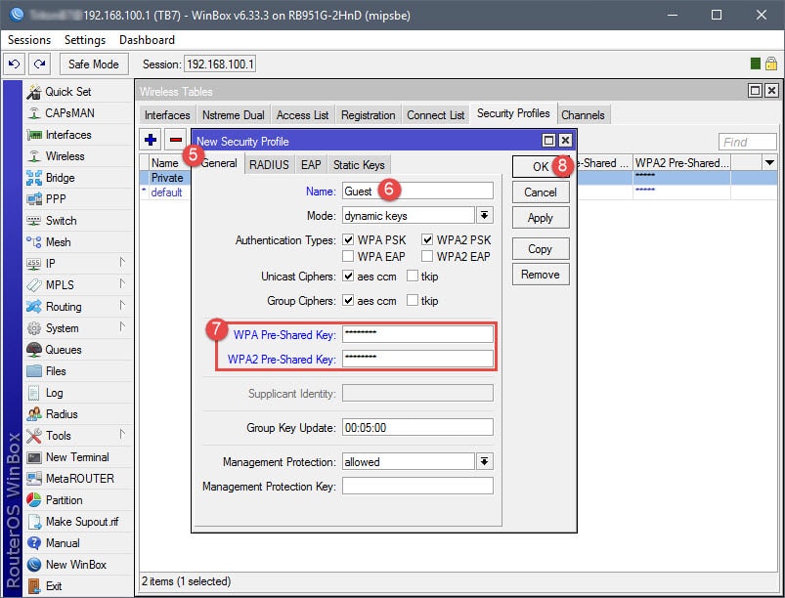The height and width of the screenshot is (598, 785).
Task: Expand the MPLS submenu arrow
Action: pyautogui.click(x=122, y=283)
